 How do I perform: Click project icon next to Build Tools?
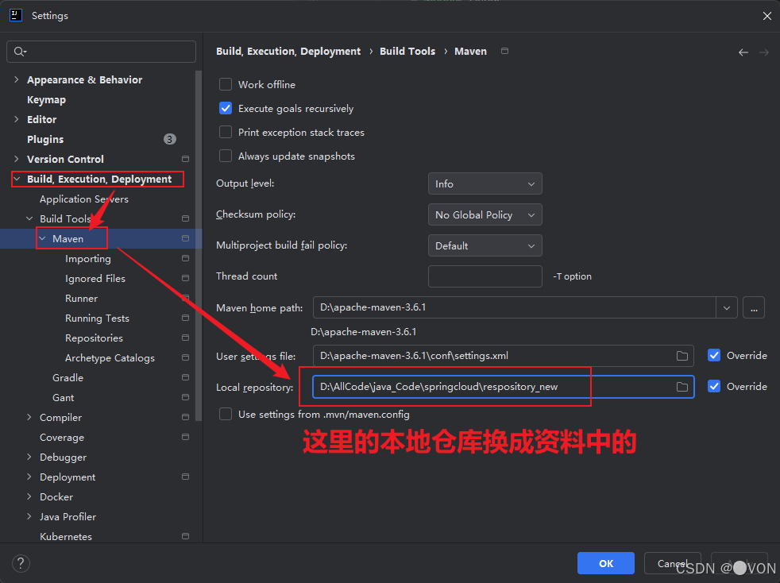click(186, 218)
